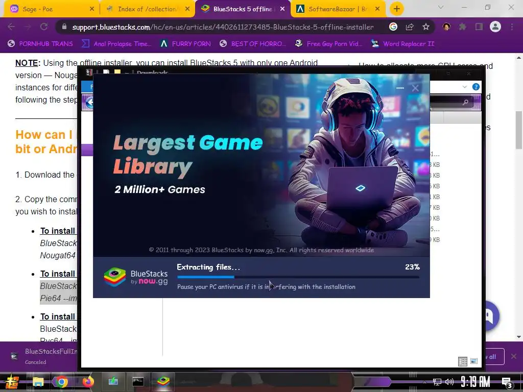523x392 pixels.
Task: Open Command Prompt taskbar icon
Action: point(138,381)
